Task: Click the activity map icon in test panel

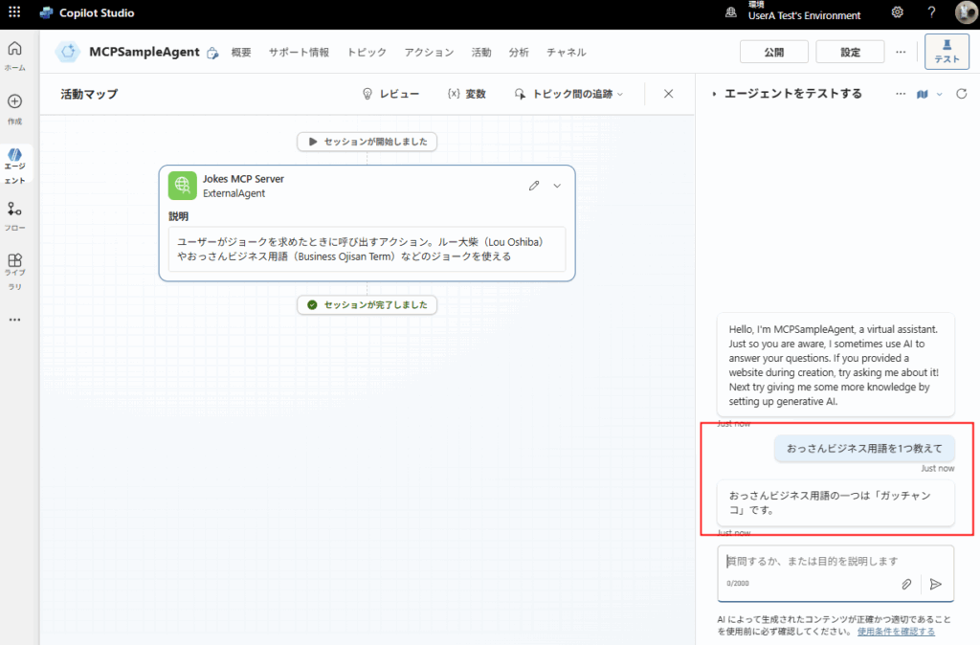Action: click(x=922, y=94)
